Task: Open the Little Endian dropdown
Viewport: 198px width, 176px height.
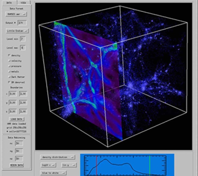Action: click(17, 31)
